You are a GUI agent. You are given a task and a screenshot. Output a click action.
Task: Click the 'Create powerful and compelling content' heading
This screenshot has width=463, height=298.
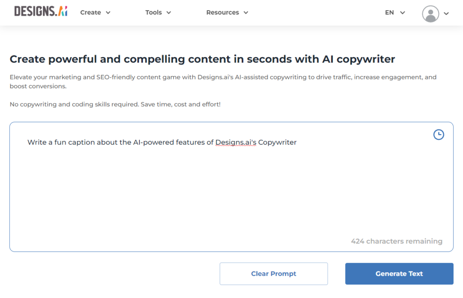[202, 59]
